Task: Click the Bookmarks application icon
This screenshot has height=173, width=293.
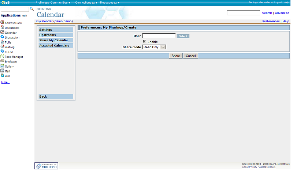Action: tap(2, 28)
